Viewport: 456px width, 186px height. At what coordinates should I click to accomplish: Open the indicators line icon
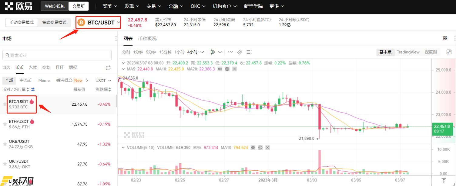[x=230, y=52]
